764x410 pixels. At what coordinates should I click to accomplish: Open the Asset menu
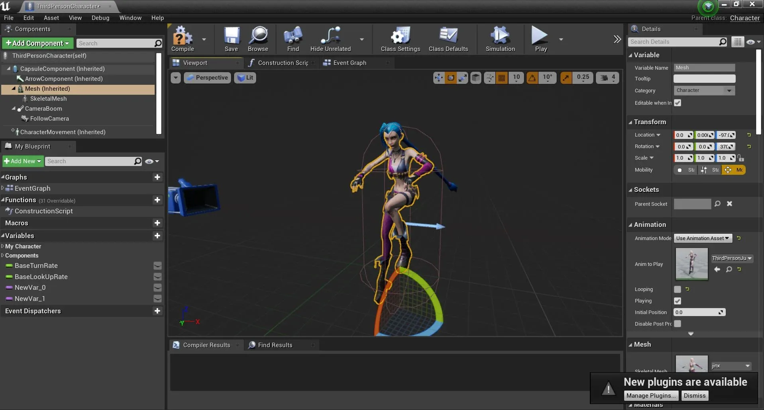[51, 18]
